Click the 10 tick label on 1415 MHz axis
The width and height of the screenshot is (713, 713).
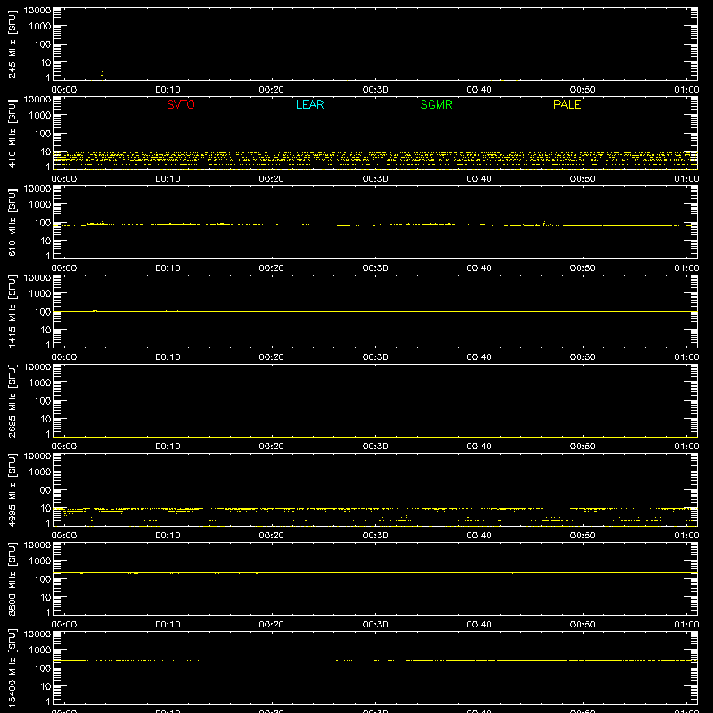(x=45, y=330)
